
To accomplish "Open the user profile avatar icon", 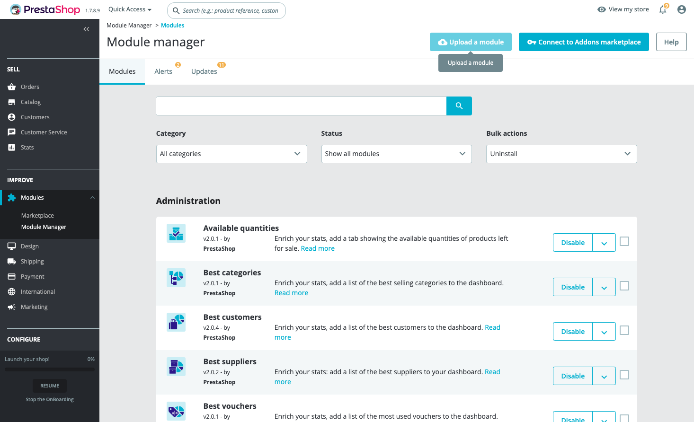I will (x=682, y=9).
